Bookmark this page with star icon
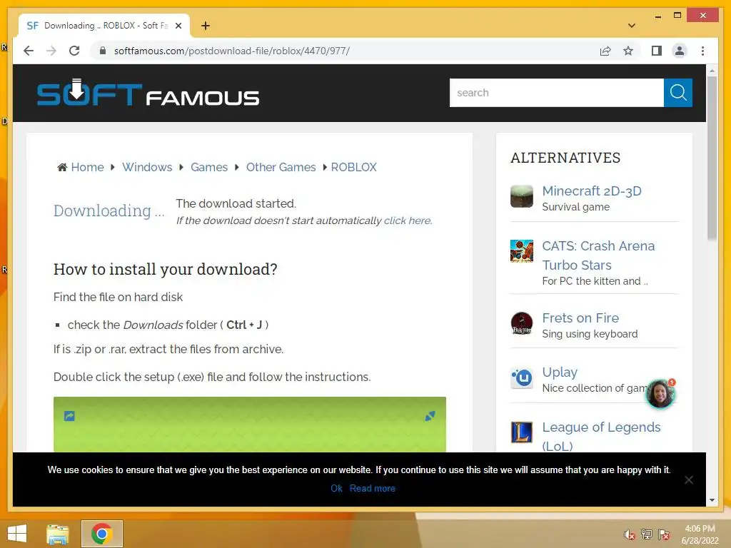This screenshot has width=731, height=548. pos(628,51)
